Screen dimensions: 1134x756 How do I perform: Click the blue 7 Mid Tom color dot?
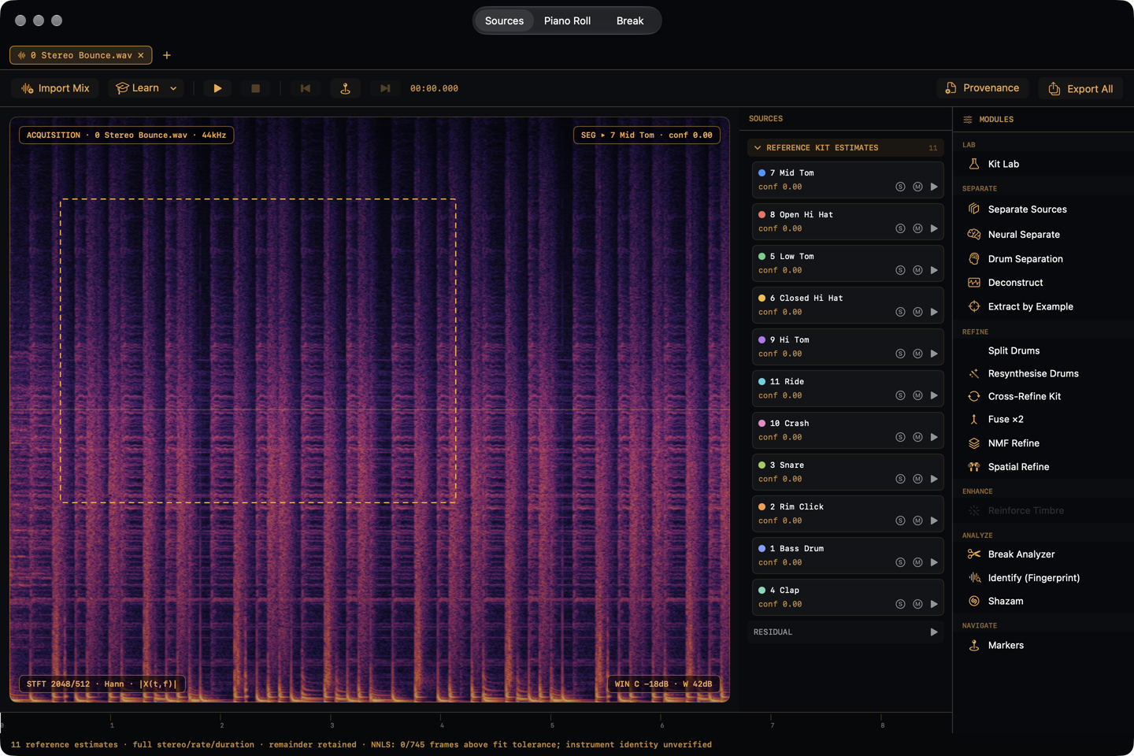[762, 173]
